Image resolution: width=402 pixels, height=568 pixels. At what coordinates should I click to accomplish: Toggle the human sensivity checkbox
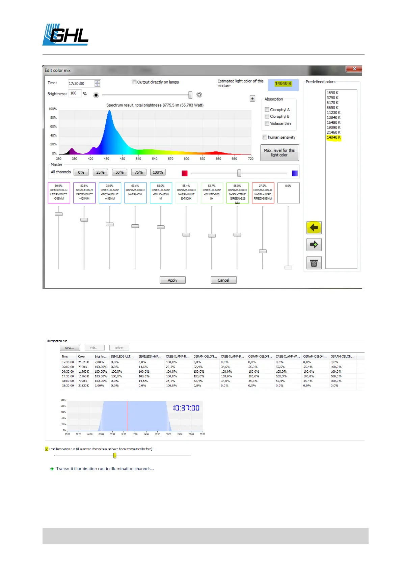(x=265, y=137)
